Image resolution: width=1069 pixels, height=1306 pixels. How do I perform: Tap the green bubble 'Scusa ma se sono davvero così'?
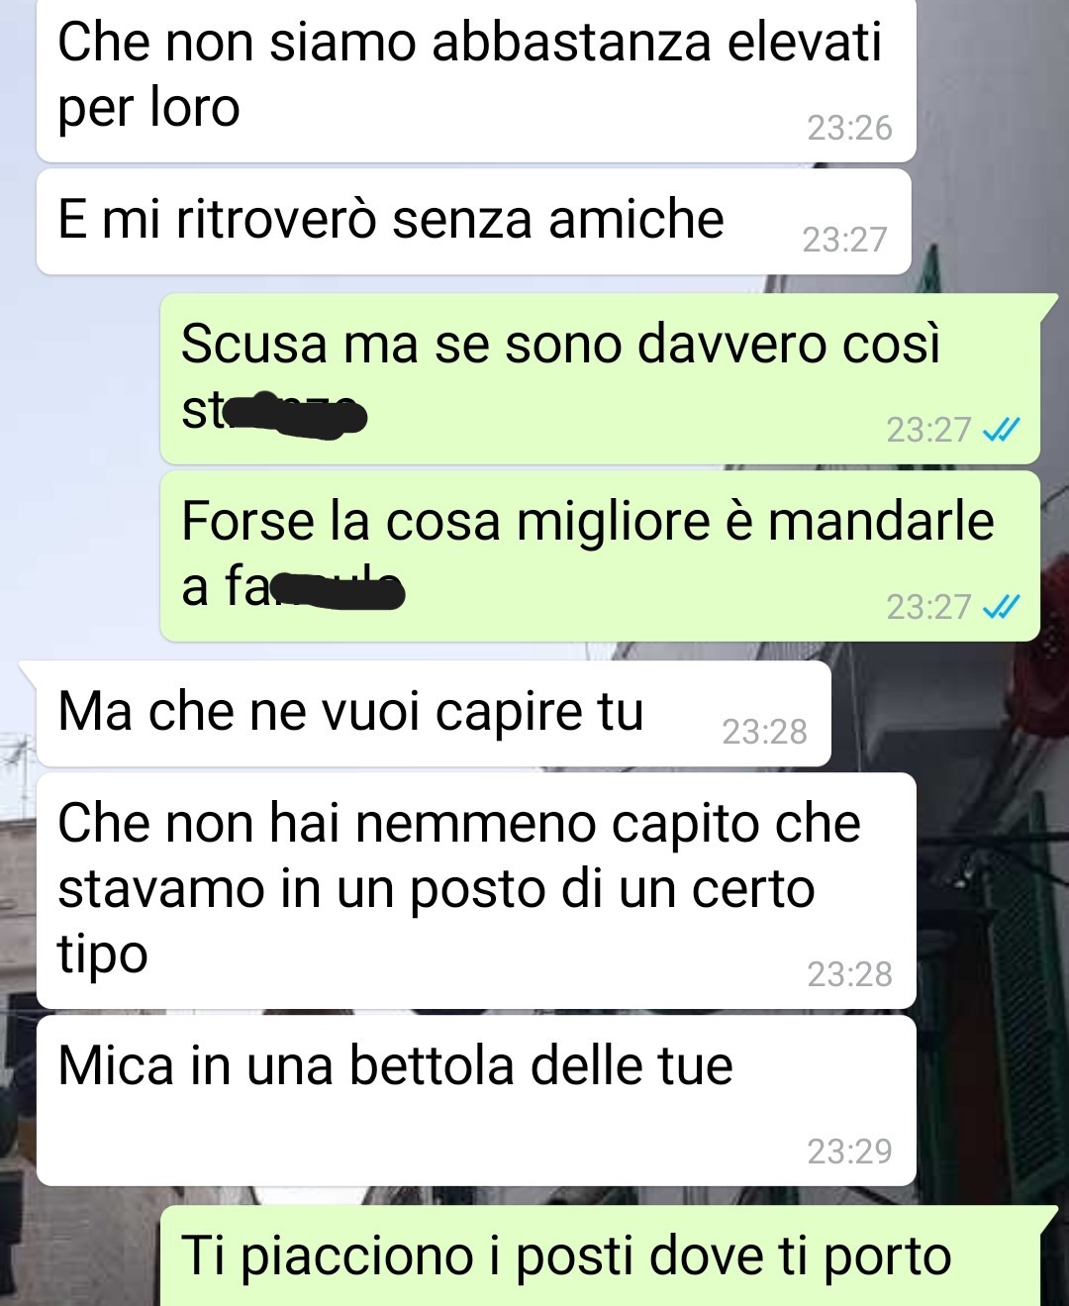[x=600, y=378]
